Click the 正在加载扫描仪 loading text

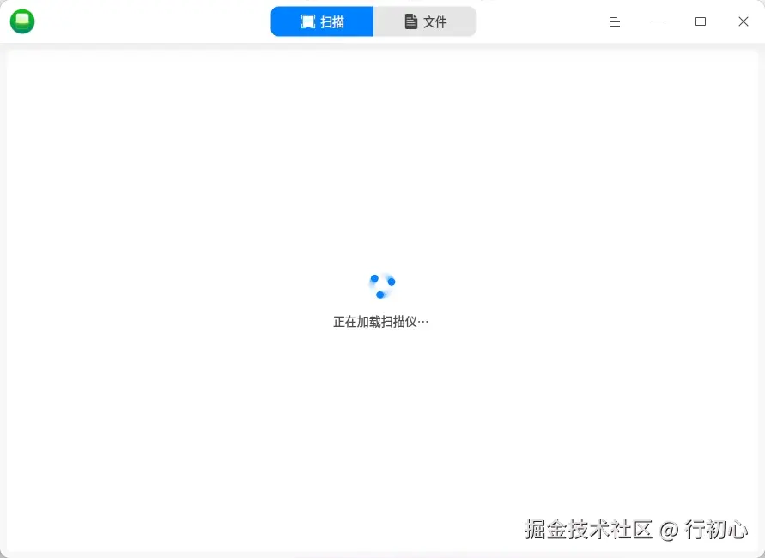click(x=381, y=321)
